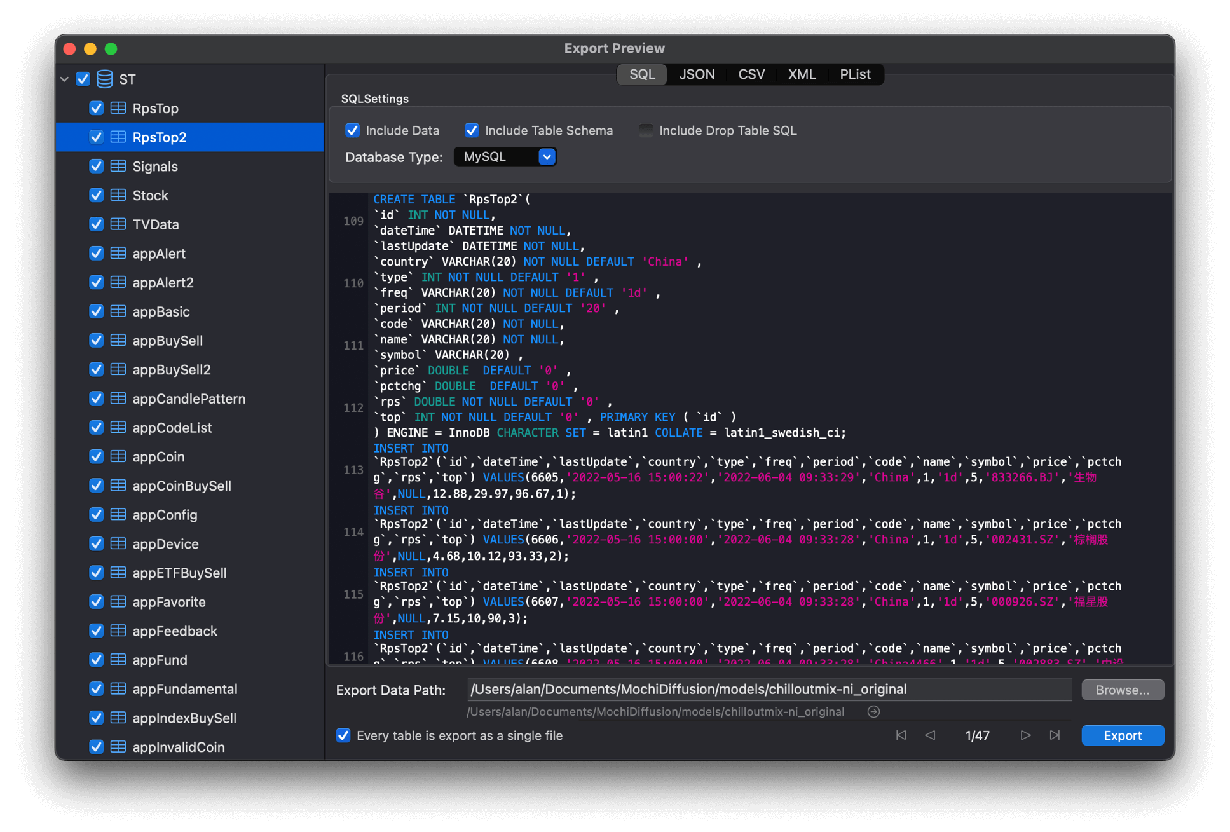The image size is (1230, 832).
Task: Click the table icon beside appInvalidCoin
Action: (x=118, y=747)
